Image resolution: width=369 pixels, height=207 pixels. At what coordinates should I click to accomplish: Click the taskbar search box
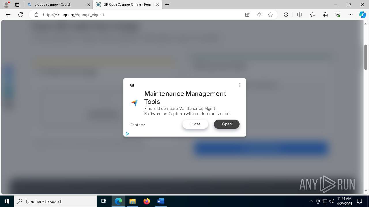pyautogui.click(x=55, y=201)
